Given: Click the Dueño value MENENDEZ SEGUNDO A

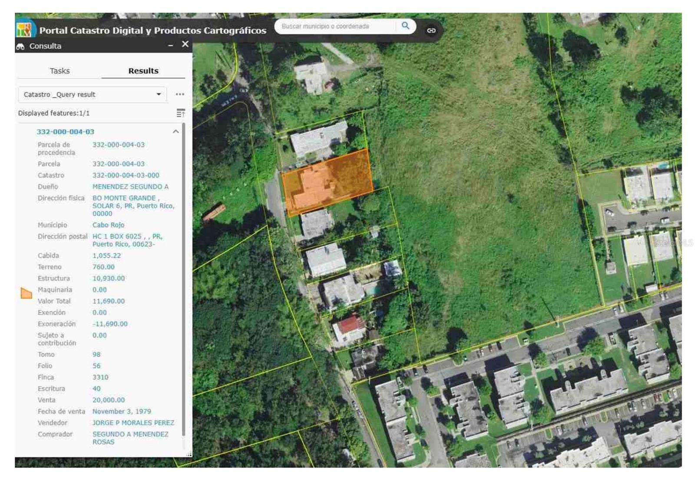Looking at the screenshot, I should coord(130,187).
